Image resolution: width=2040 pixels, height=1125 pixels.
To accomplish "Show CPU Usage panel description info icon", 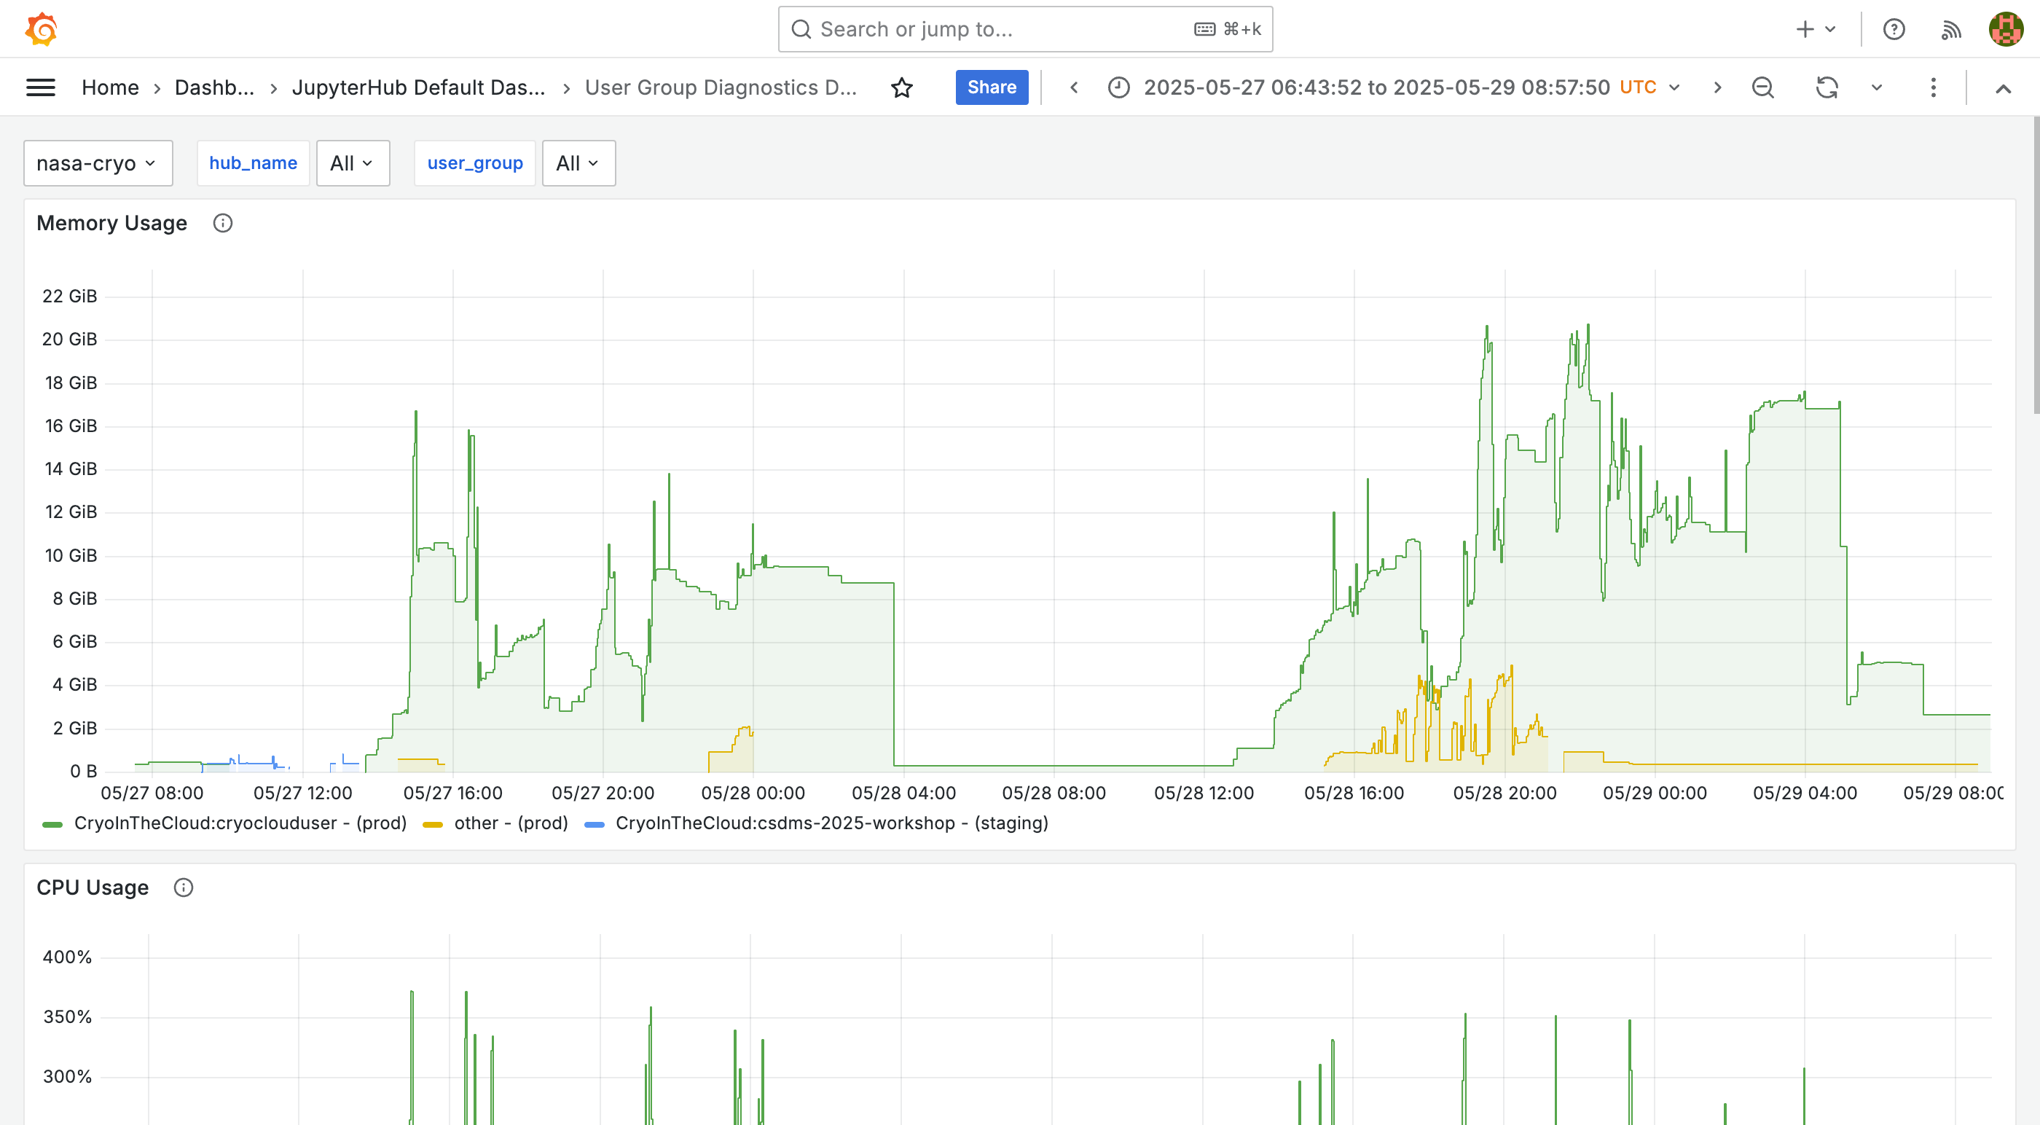I will click(182, 887).
